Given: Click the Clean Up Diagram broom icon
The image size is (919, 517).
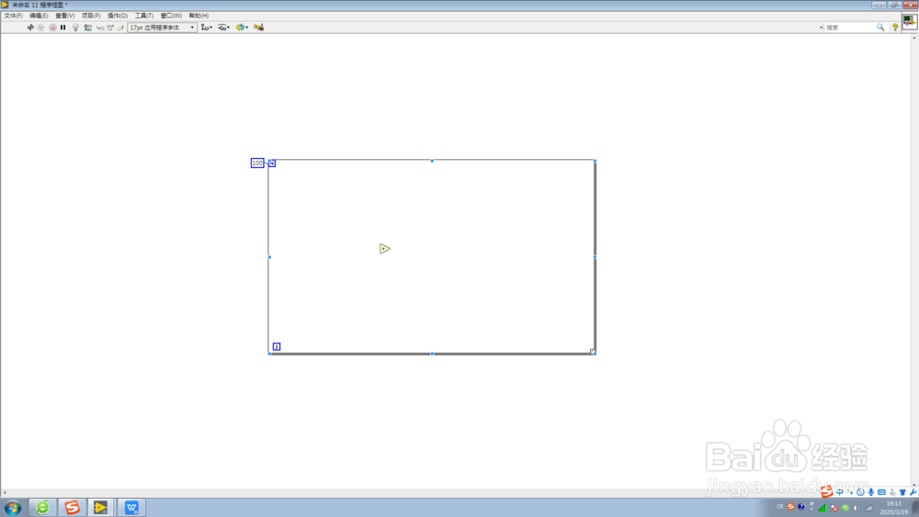Looking at the screenshot, I should point(258,28).
